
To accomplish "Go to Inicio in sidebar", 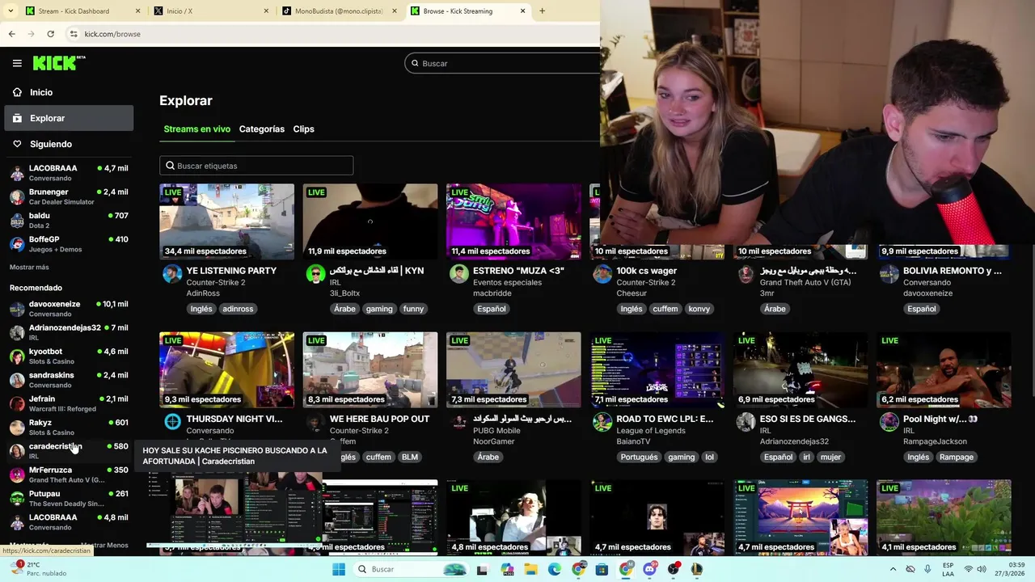I will point(69,92).
